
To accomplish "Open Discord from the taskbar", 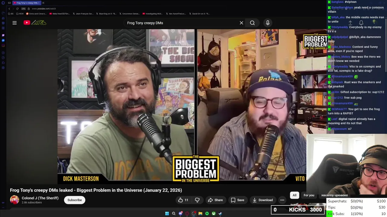I will tap(180, 213).
